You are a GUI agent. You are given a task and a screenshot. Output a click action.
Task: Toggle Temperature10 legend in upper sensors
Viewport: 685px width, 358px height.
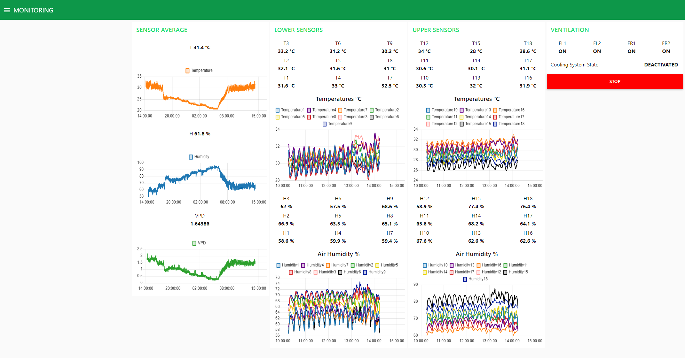pos(428,110)
